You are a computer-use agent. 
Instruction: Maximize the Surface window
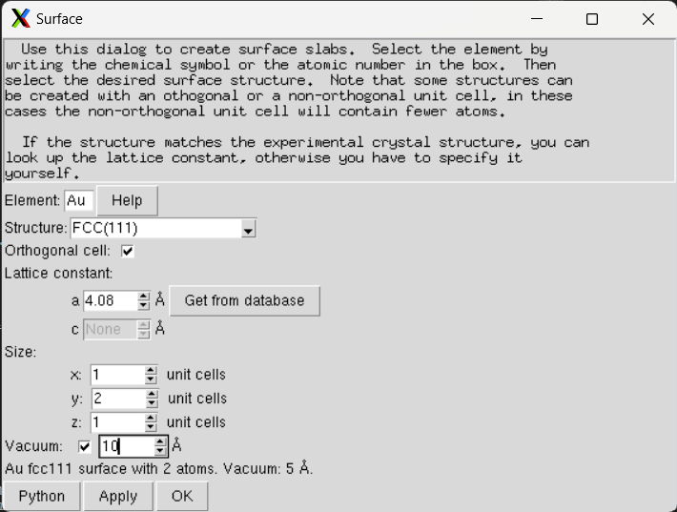pos(592,19)
